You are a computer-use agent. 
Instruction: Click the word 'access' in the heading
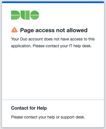(45, 30)
